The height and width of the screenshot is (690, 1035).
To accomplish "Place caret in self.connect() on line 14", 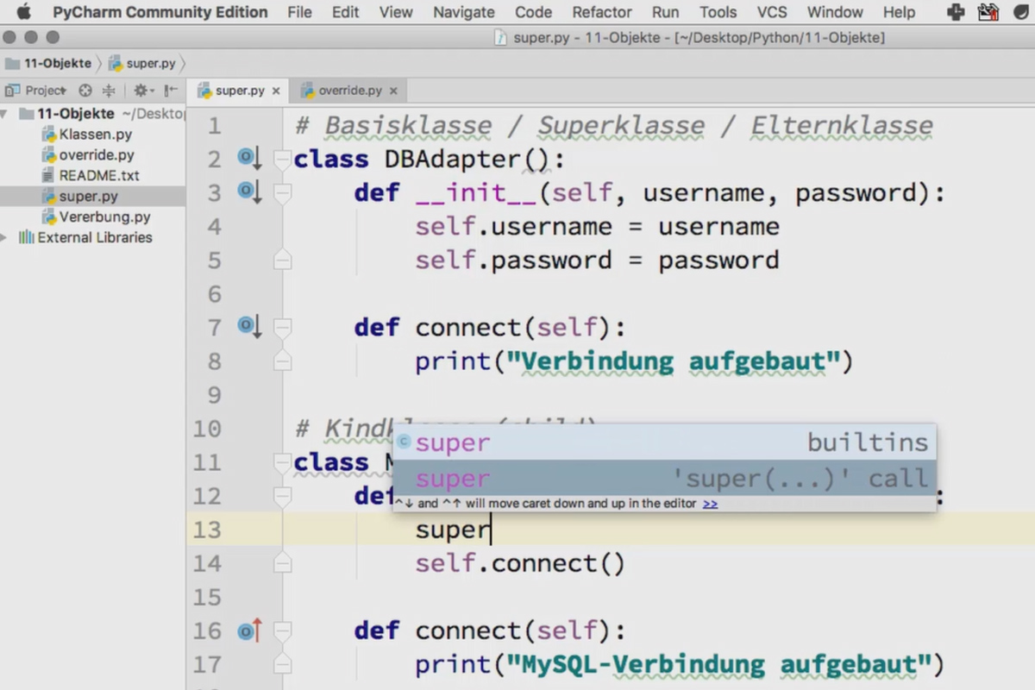I will [x=519, y=563].
